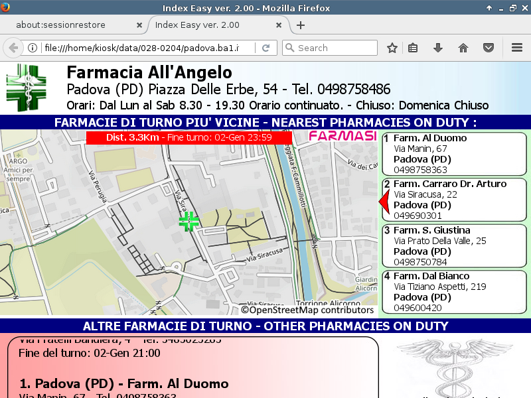The width and height of the screenshot is (531, 398).
Task: Reload the current page
Action: [265, 48]
